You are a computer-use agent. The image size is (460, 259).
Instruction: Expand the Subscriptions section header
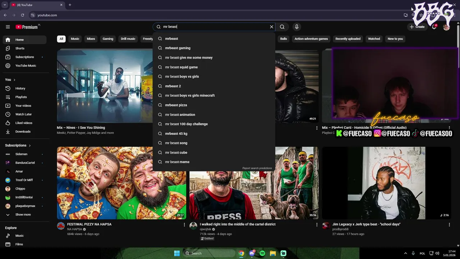pyautogui.click(x=18, y=145)
